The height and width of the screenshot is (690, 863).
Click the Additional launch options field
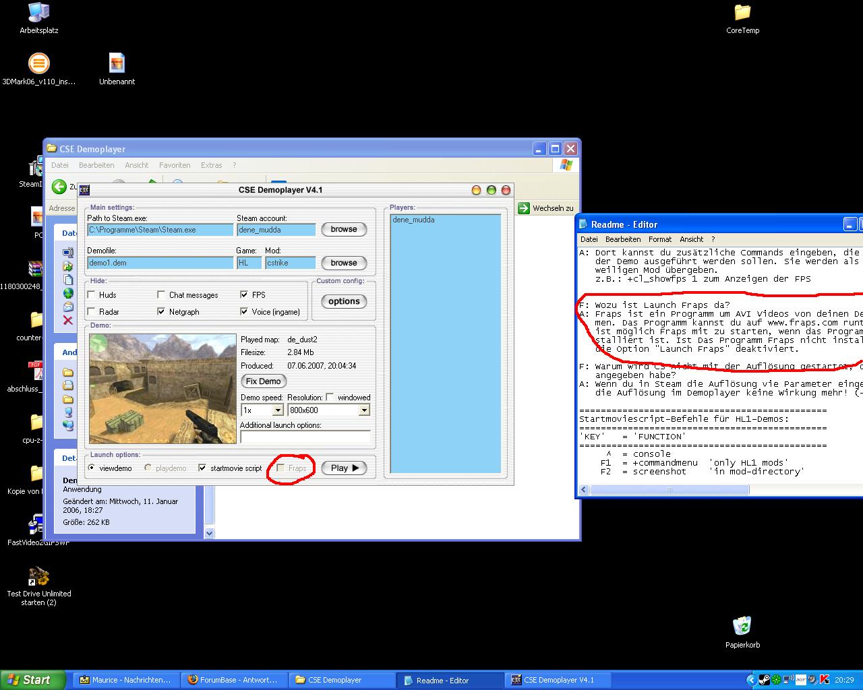[305, 437]
